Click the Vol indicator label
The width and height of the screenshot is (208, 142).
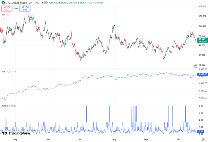coord(3,15)
